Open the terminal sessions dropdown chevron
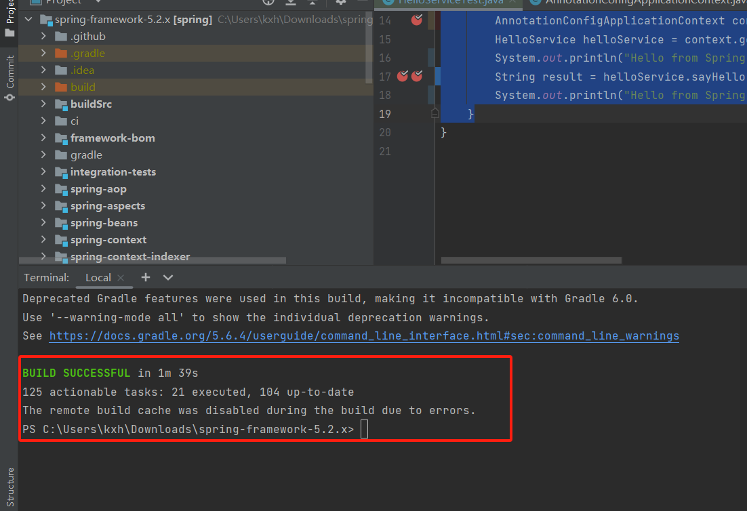This screenshot has height=511, width=747. click(168, 277)
